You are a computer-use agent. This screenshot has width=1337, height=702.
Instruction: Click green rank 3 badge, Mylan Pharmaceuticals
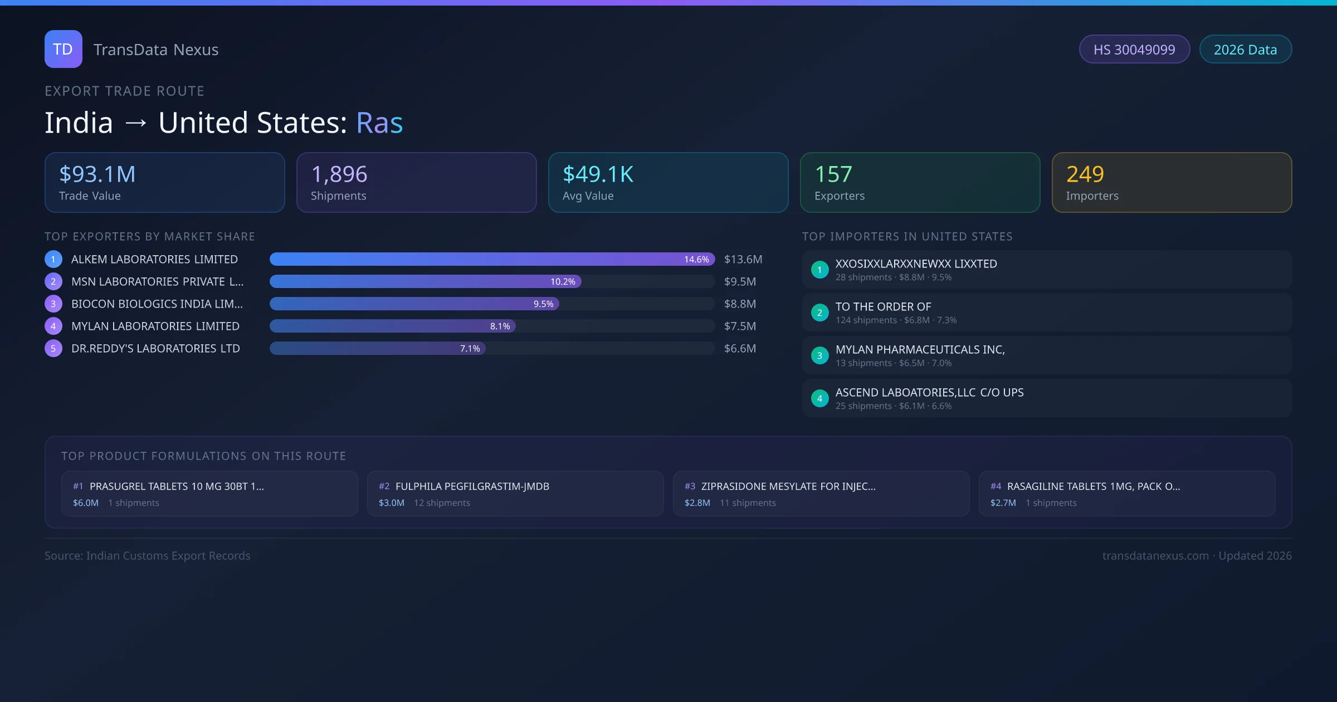[x=819, y=355]
